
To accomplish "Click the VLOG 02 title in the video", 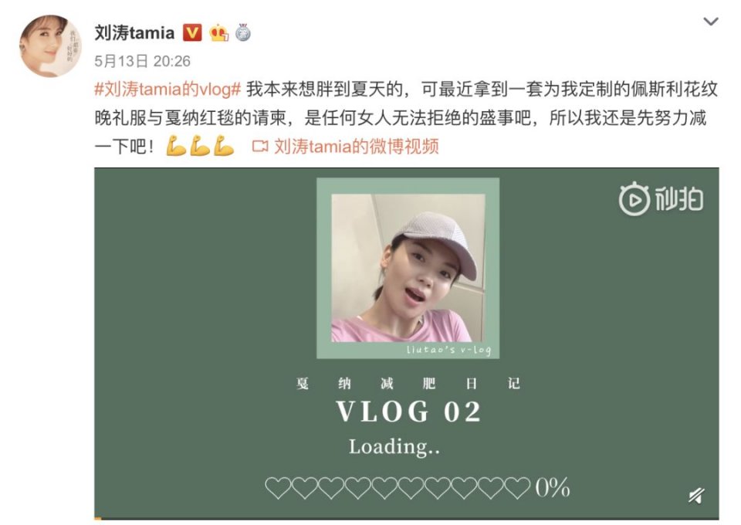I will (408, 412).
